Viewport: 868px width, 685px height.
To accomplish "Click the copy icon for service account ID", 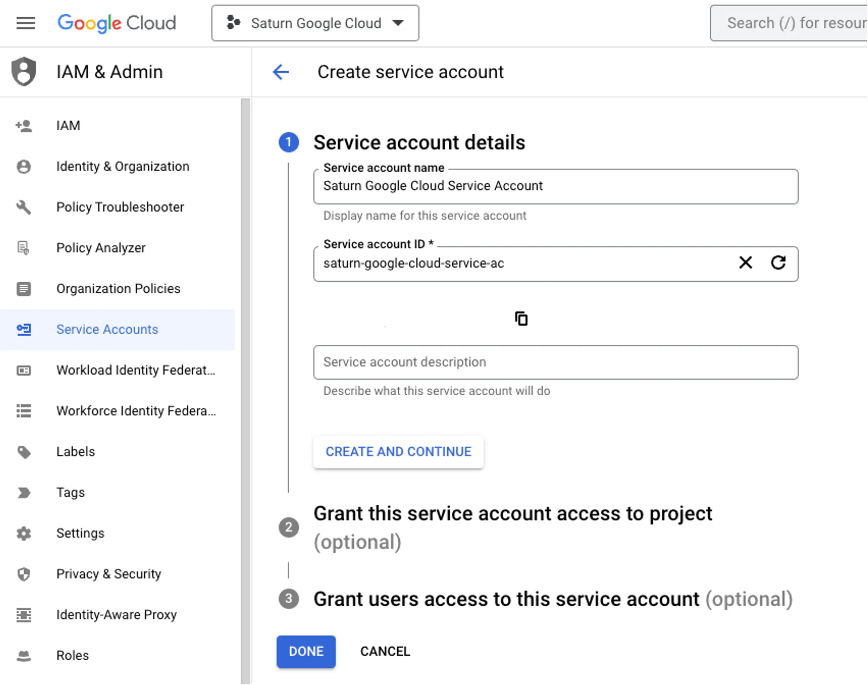I will pos(521,318).
